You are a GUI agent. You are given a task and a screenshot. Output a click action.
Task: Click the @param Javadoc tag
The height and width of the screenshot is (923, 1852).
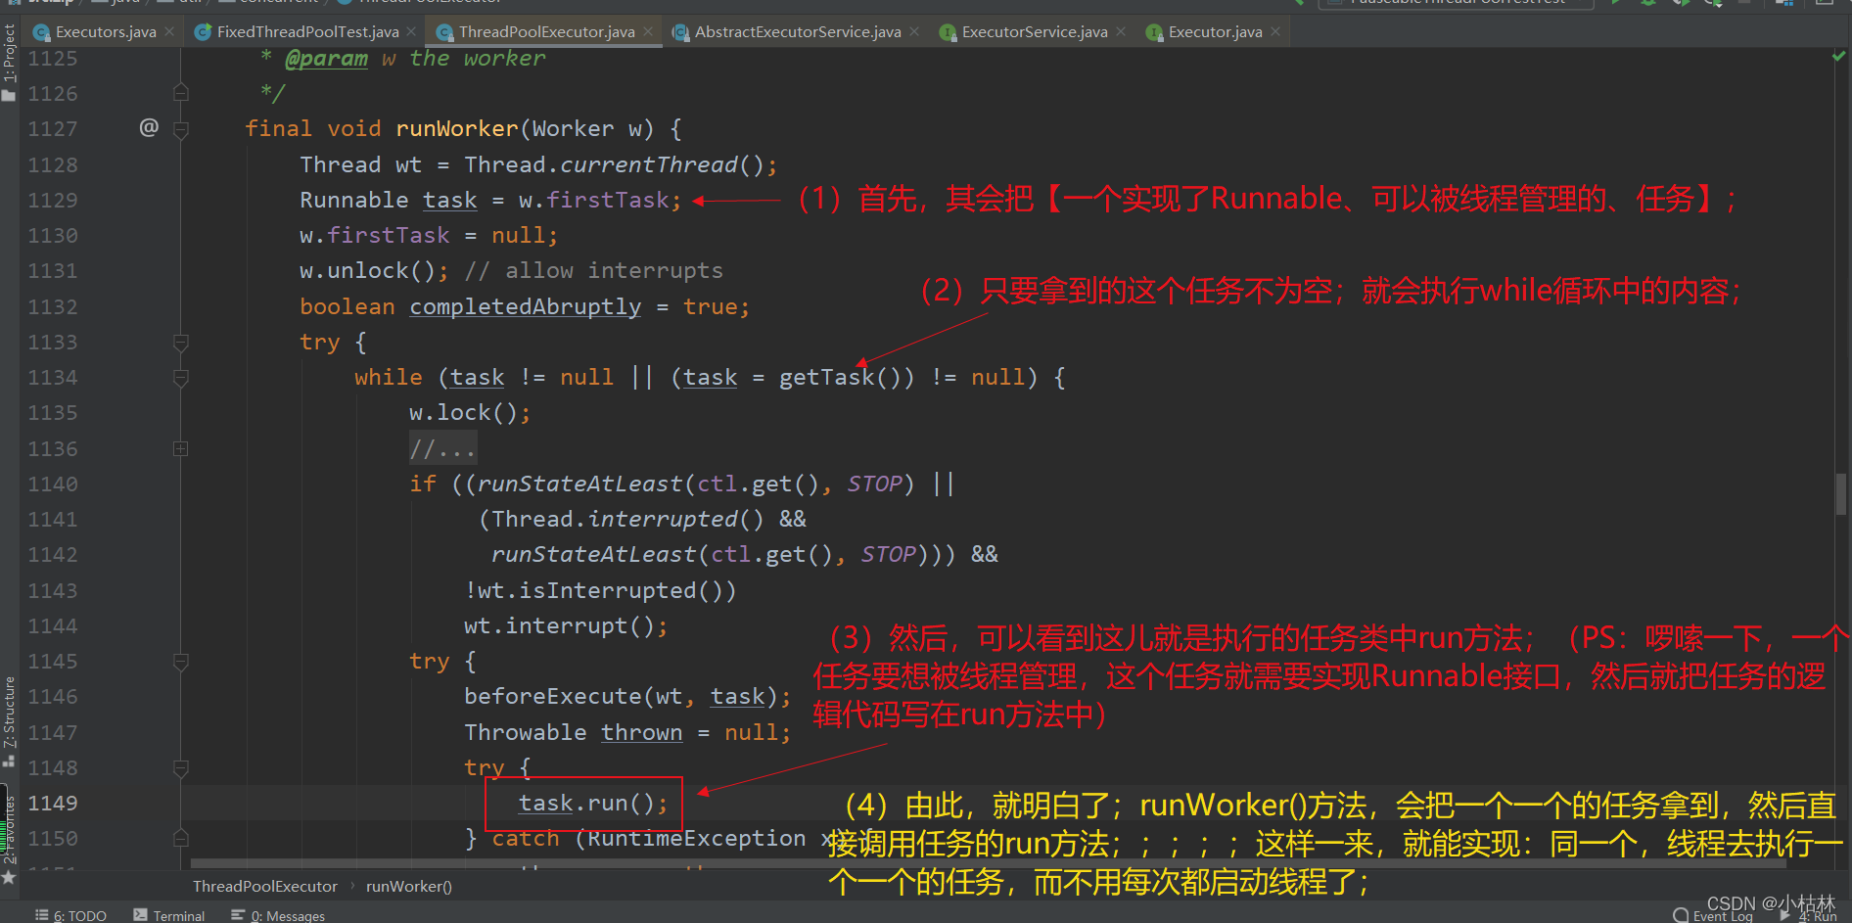(326, 59)
